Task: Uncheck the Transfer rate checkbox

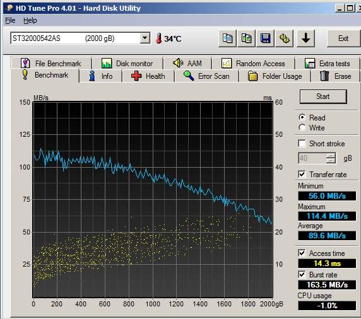Action: coord(302,175)
